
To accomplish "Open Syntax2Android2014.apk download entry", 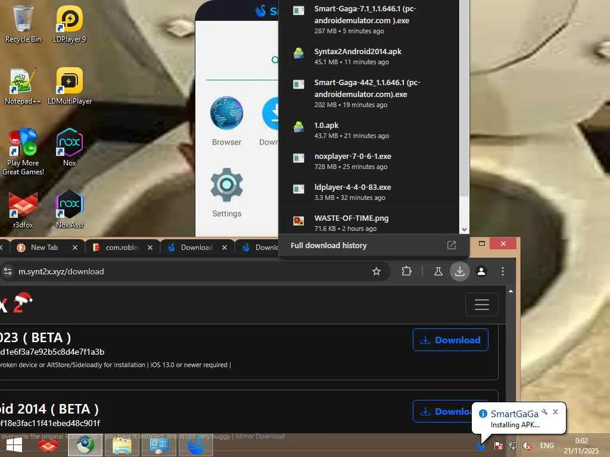I will pos(369,57).
